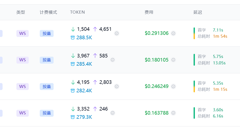This screenshot has width=240, height=129.
Task: Click info icon next to $0.246249 cost
Action: (x=173, y=86)
